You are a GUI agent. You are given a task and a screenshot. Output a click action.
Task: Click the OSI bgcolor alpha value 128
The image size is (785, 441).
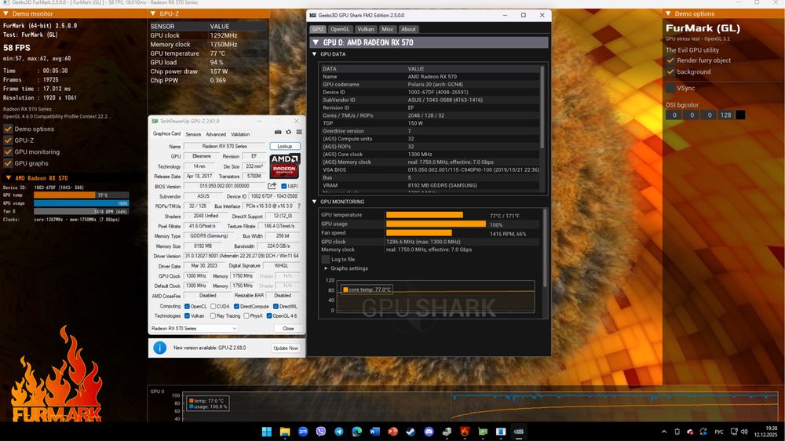[725, 115]
